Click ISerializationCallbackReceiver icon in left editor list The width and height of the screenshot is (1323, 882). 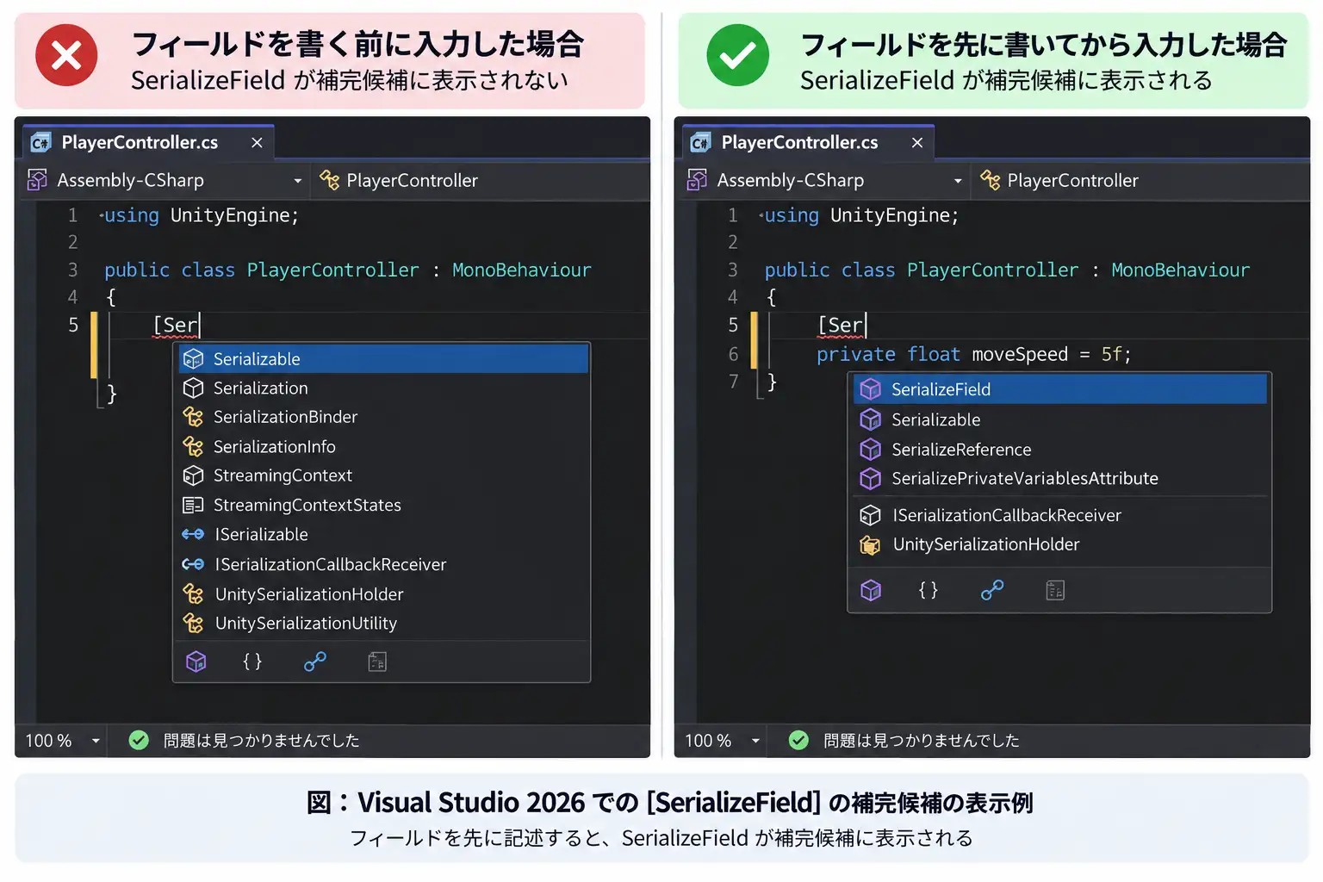point(193,564)
